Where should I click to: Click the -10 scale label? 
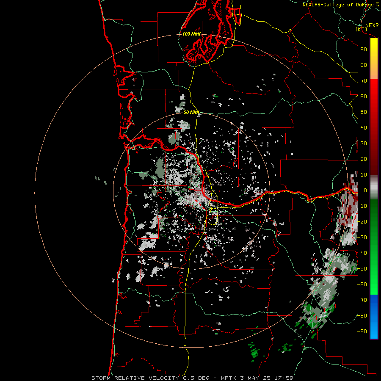pos(362,206)
